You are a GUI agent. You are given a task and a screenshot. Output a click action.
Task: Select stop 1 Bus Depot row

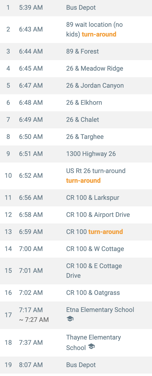(76, 8)
